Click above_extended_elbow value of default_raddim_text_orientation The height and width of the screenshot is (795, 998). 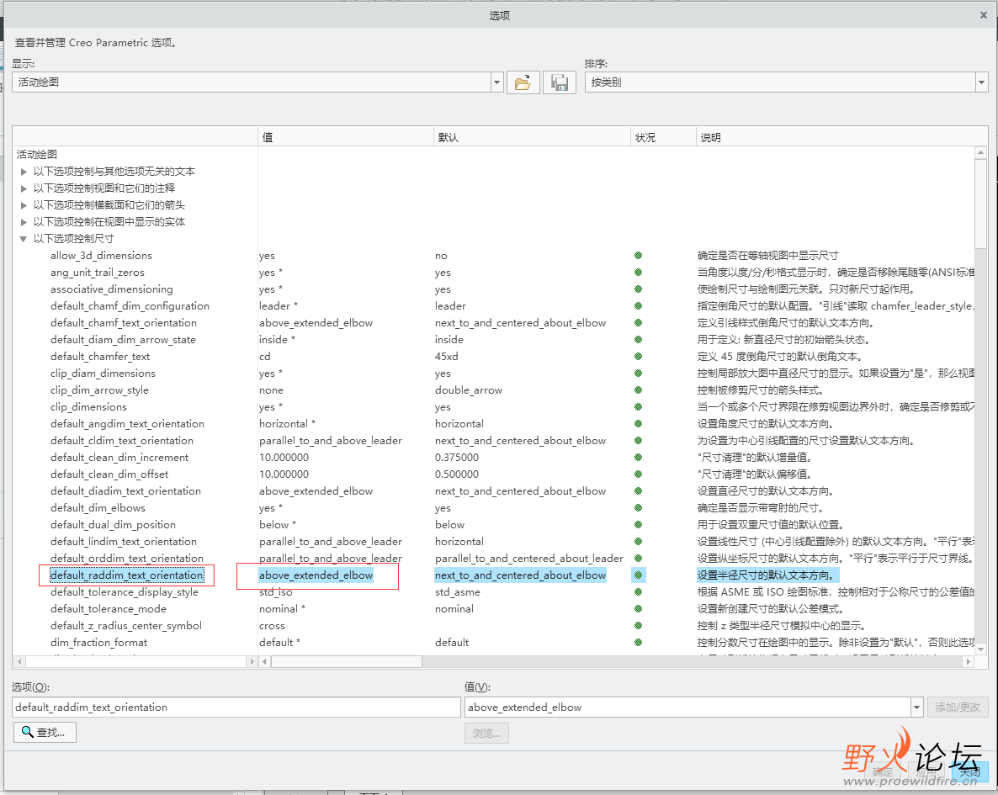click(x=316, y=575)
